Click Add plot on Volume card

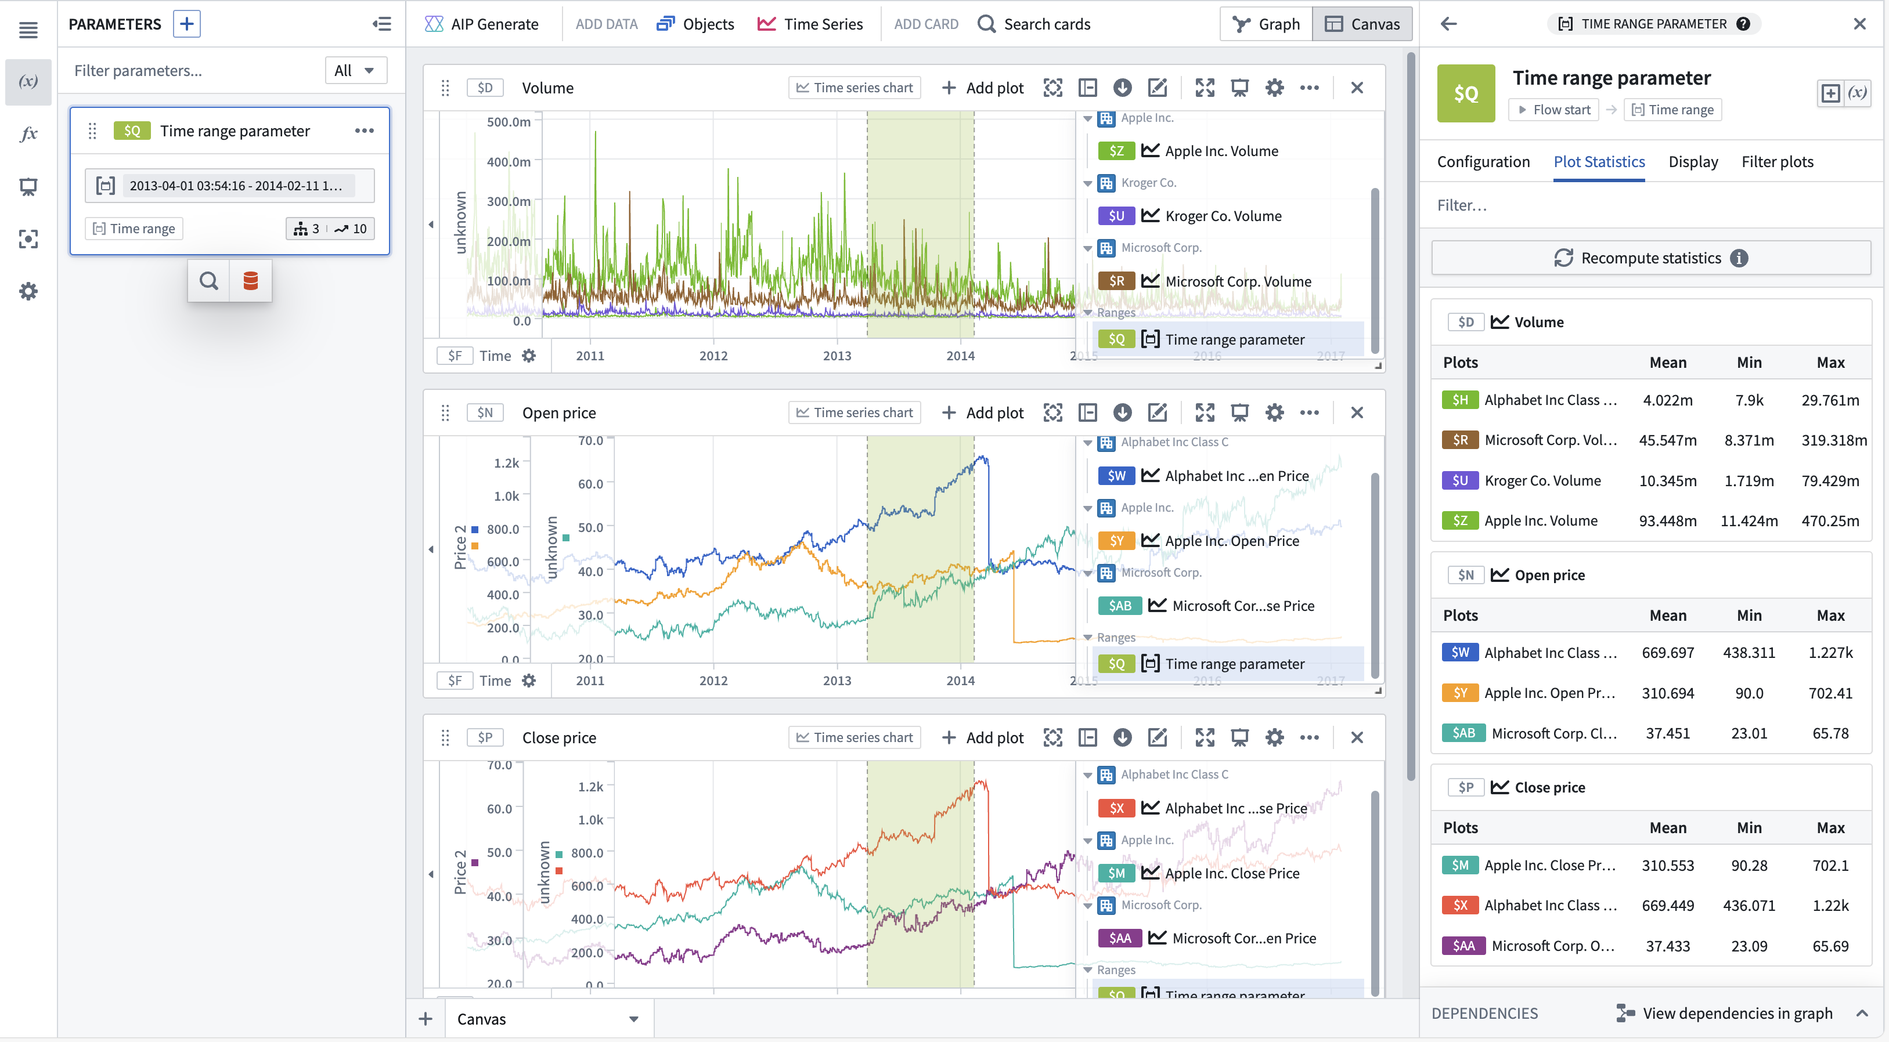pos(983,88)
